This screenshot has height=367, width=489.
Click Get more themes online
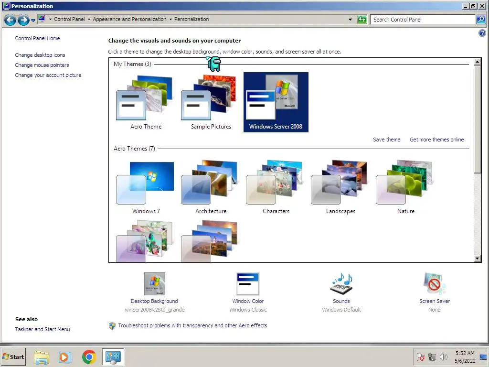pos(436,140)
